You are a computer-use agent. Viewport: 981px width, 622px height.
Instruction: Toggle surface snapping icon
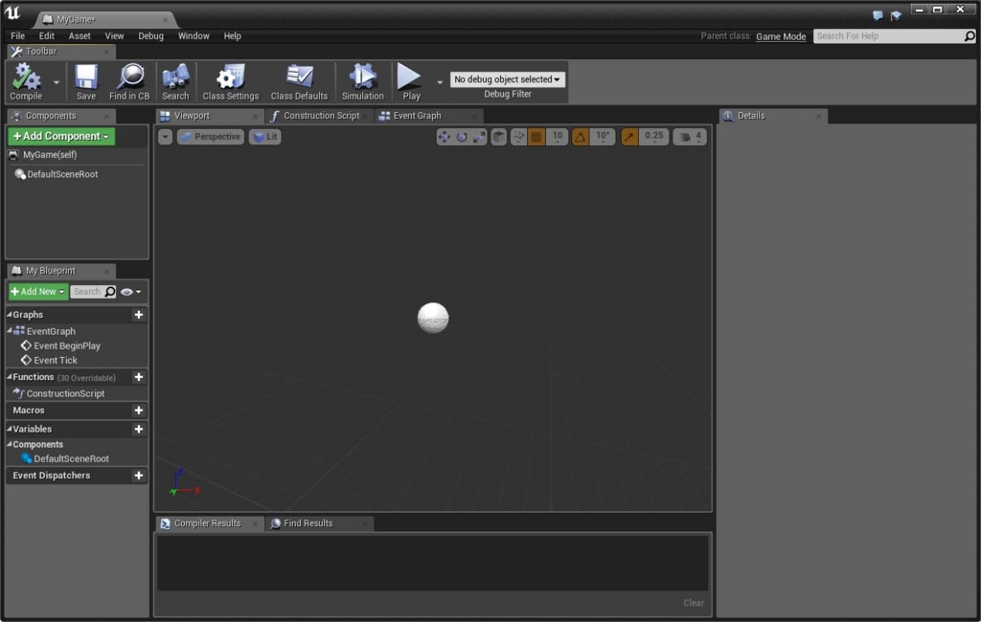pyautogui.click(x=518, y=137)
